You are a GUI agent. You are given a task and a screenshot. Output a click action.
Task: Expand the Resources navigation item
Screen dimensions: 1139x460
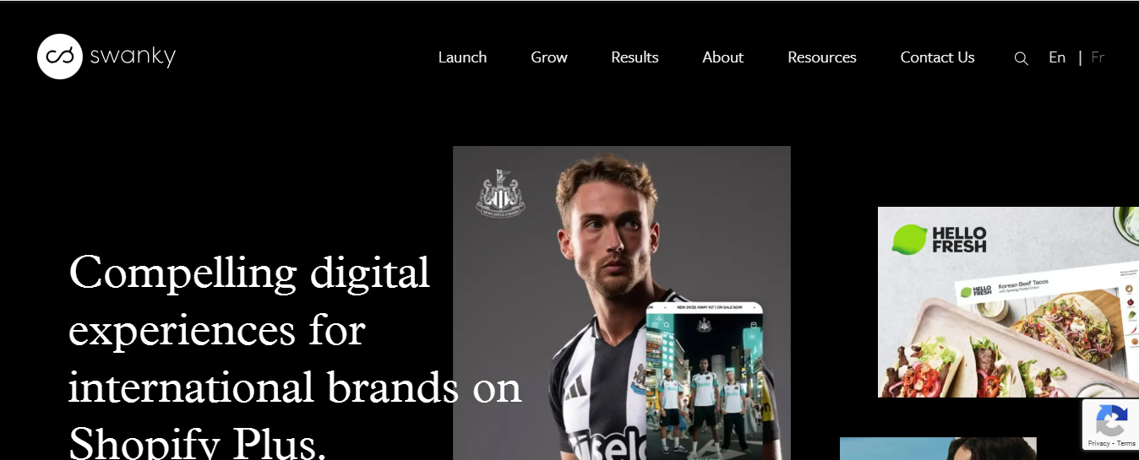coord(822,57)
